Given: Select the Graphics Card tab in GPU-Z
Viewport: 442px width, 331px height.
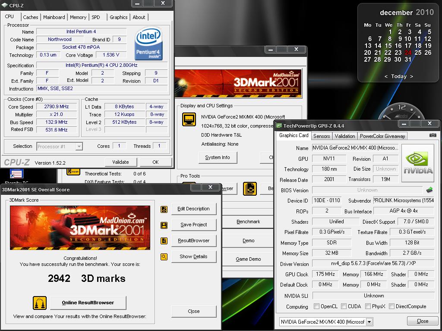Looking at the screenshot, I should point(294,135).
